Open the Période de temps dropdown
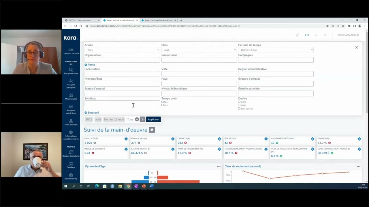Viewport: 369px width, 207px height. click(x=276, y=50)
